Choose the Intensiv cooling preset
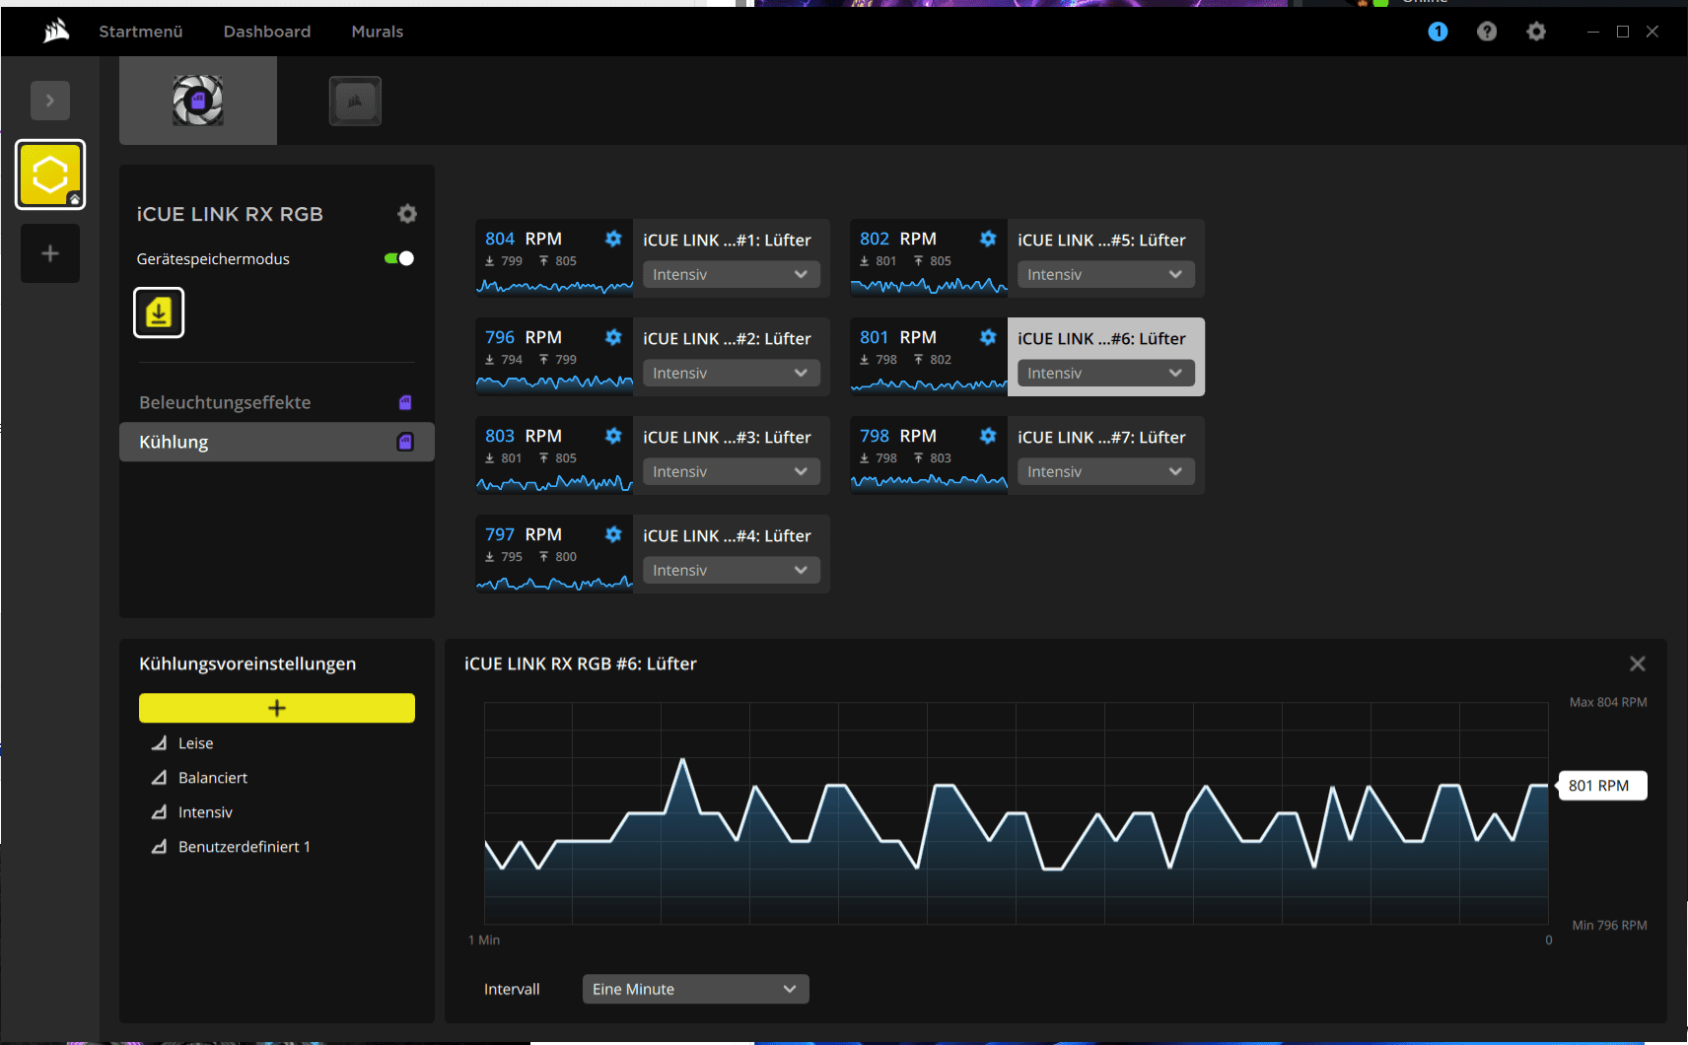This screenshot has height=1045, width=1688. coord(205,811)
